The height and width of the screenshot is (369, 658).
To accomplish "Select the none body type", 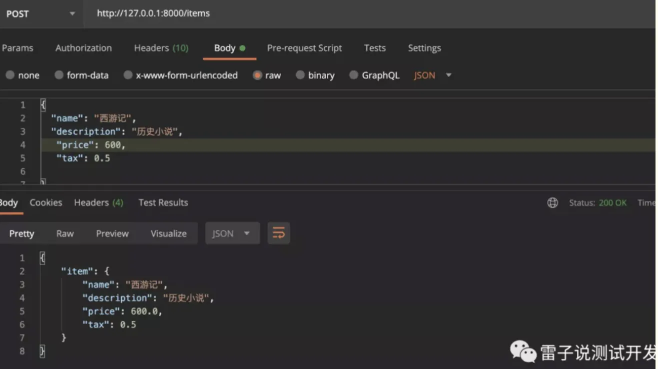I will (x=23, y=75).
